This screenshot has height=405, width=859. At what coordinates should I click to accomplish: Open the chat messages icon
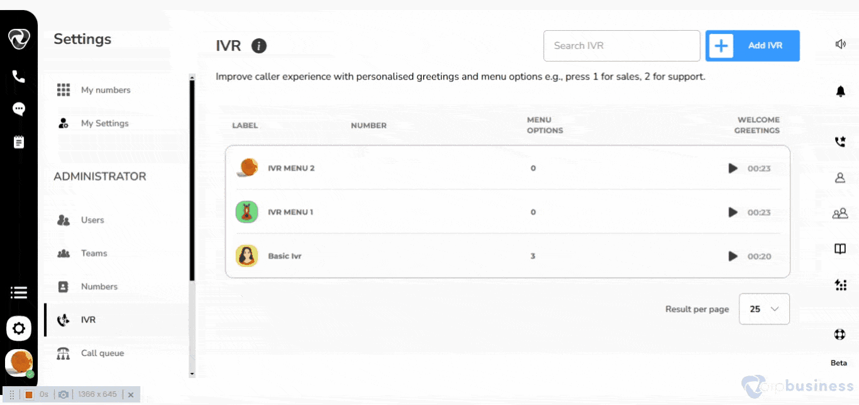pos(19,109)
